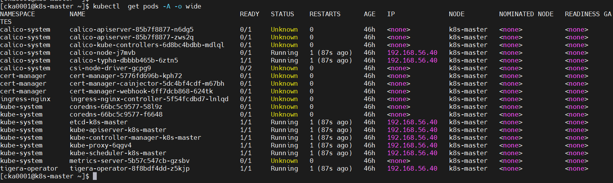Image resolution: width=613 pixels, height=183 pixels.
Task: Select the AGE column header
Action: click(370, 14)
